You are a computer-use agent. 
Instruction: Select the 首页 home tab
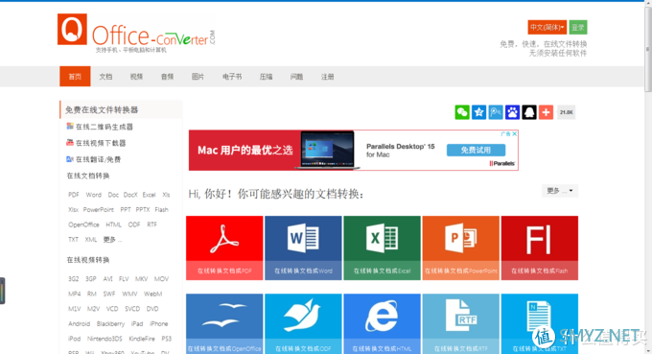point(75,76)
